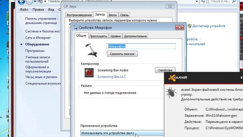Select the Общие tab

pos(81,35)
